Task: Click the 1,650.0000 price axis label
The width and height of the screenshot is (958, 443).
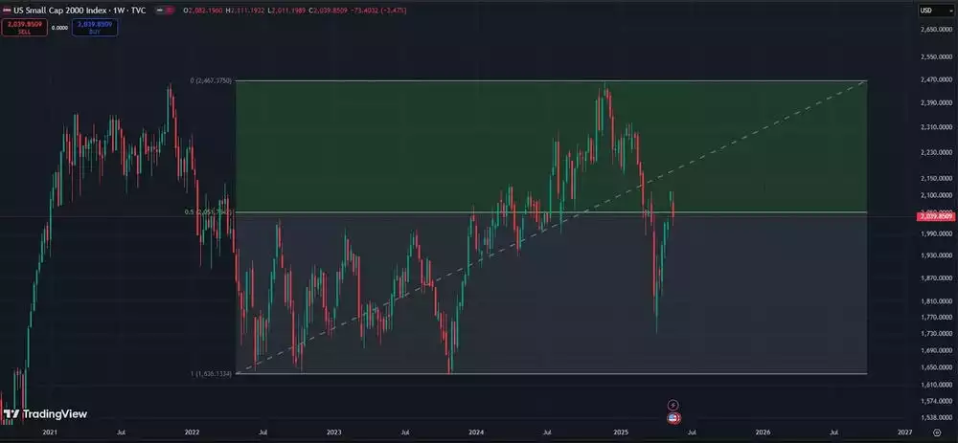Action: point(935,367)
